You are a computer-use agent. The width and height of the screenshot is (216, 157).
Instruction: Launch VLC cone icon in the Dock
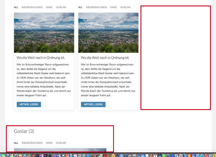(151, 156)
